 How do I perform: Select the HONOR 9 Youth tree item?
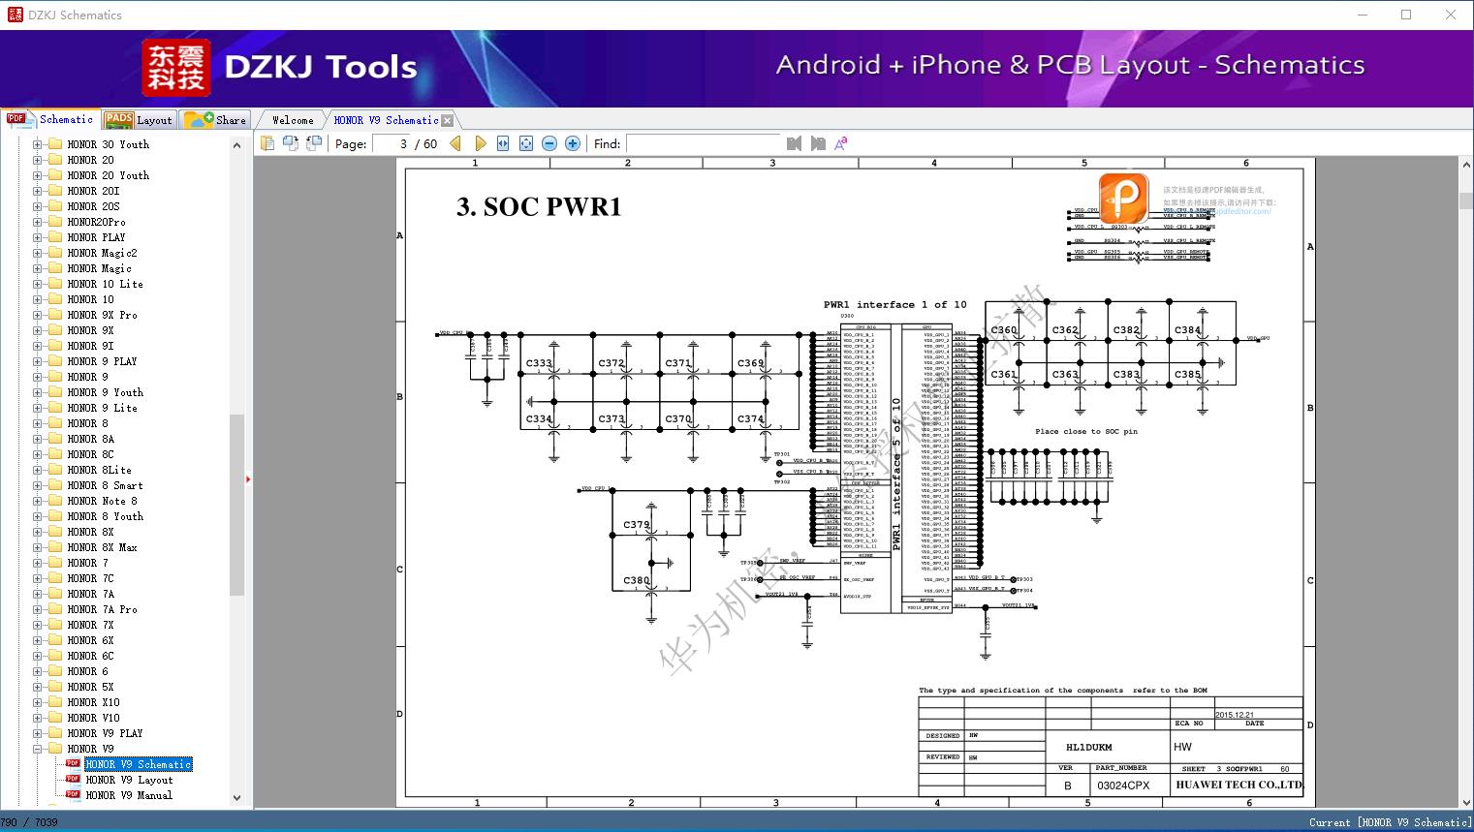tap(105, 392)
